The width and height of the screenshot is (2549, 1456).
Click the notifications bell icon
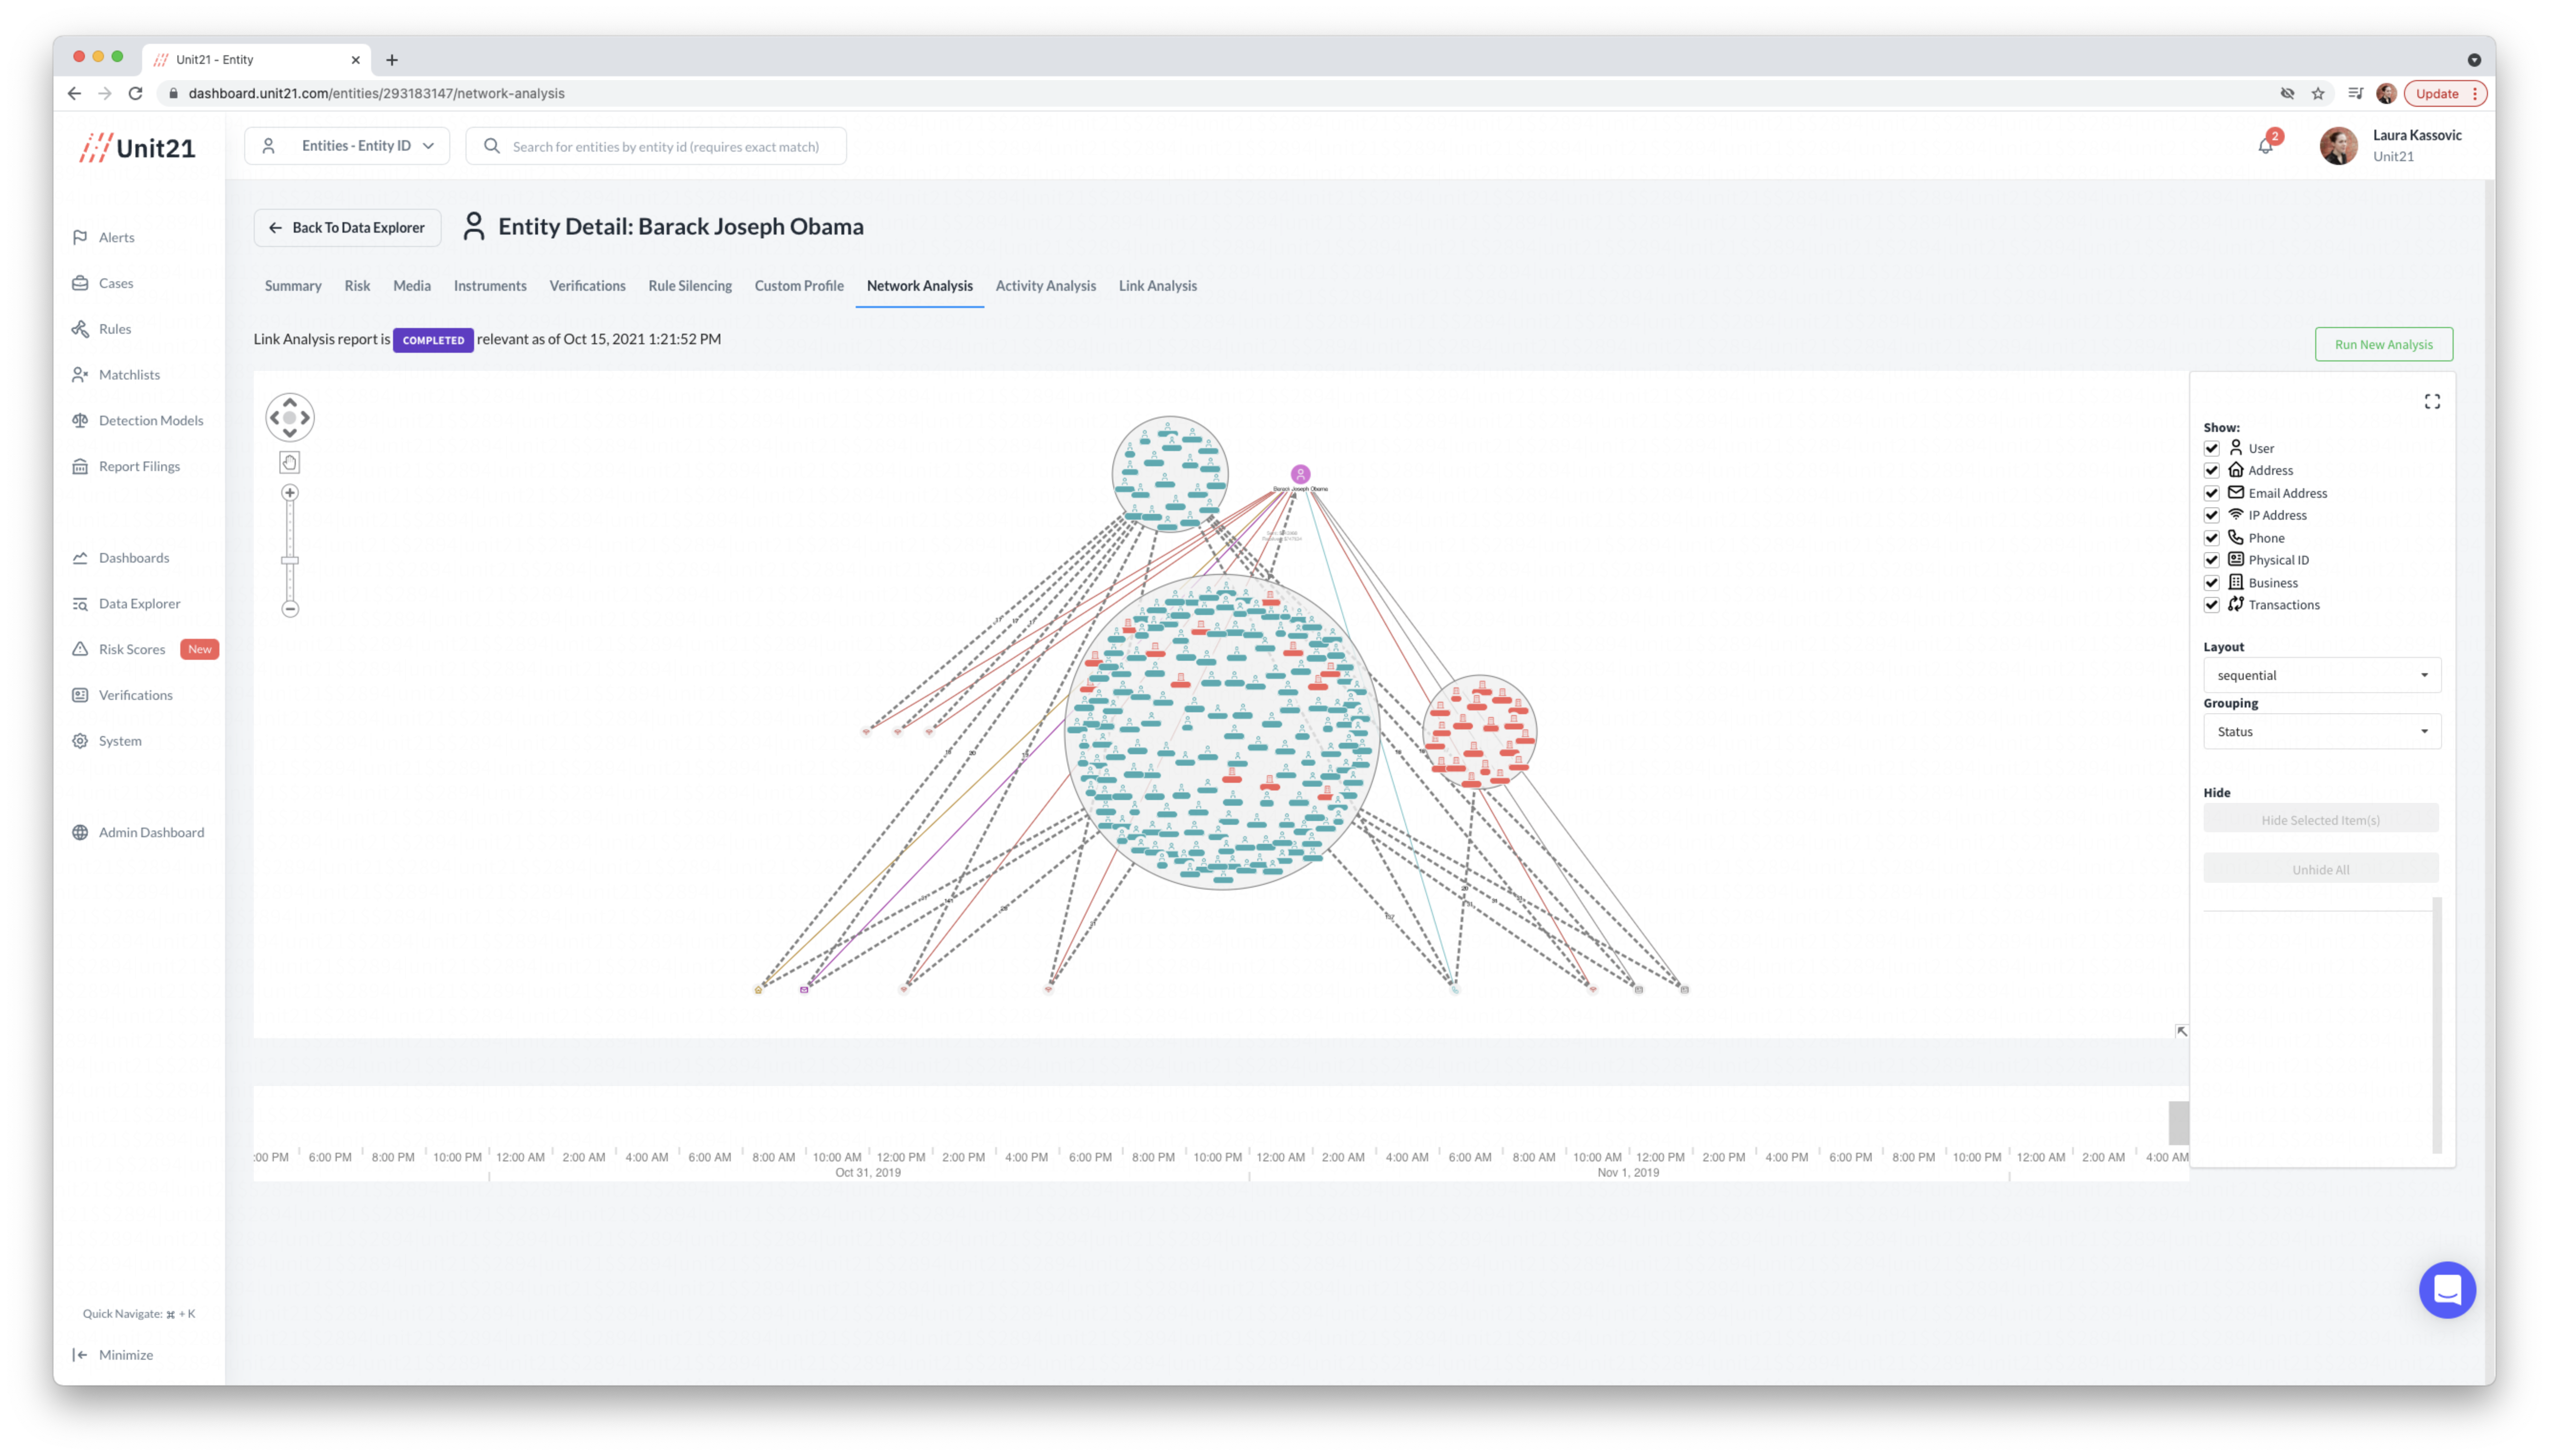[2265, 146]
